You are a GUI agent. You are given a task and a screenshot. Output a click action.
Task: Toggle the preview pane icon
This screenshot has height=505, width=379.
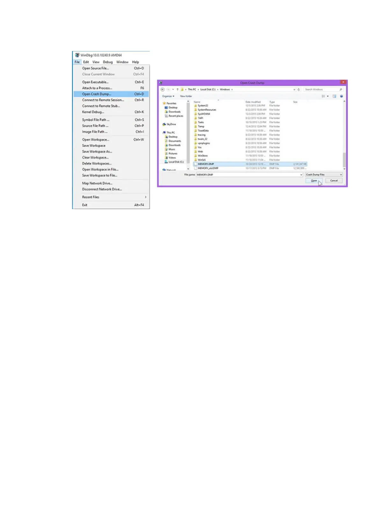(x=334, y=96)
